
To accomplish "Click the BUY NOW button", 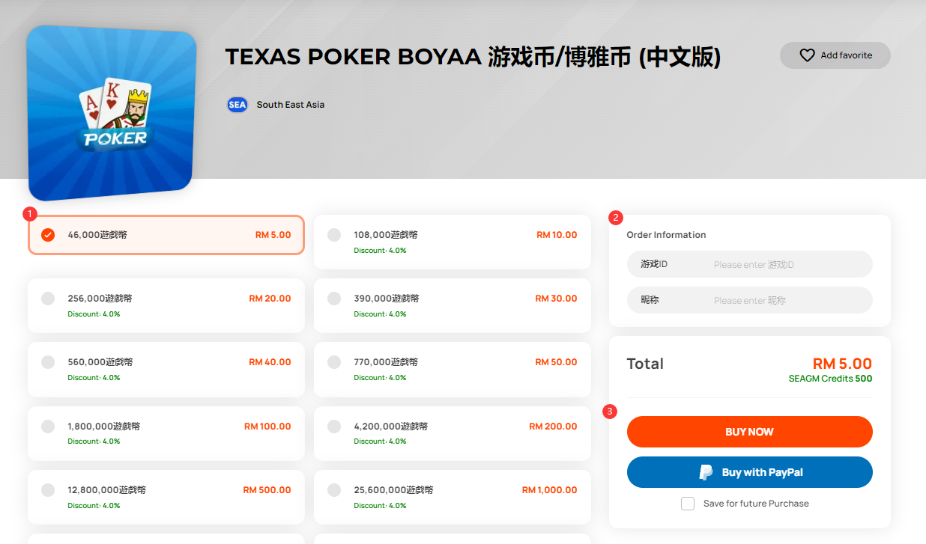I will [x=750, y=432].
